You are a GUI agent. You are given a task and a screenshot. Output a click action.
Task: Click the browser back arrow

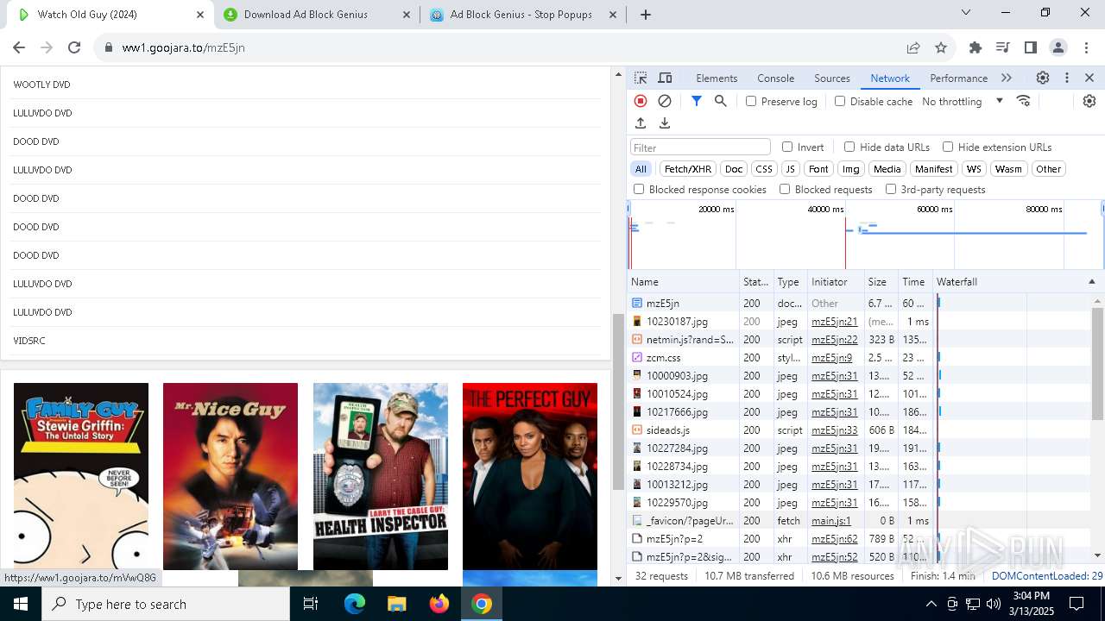(x=19, y=47)
